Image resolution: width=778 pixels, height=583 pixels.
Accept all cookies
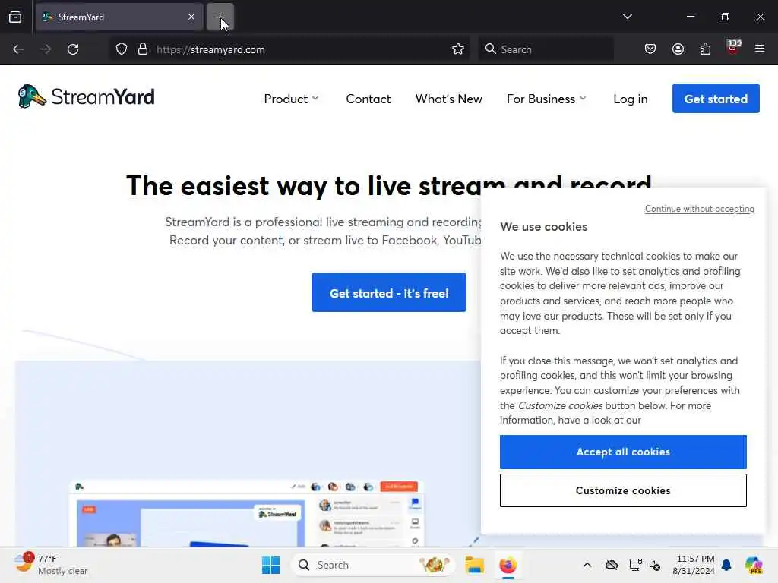pos(623,452)
